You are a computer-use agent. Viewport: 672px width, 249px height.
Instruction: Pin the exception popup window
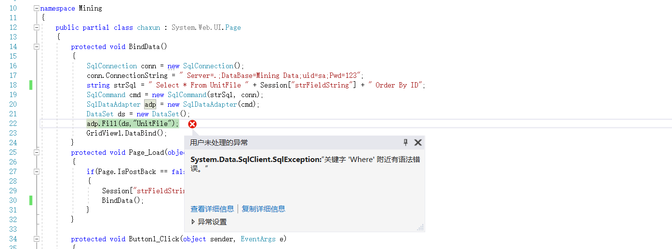(x=405, y=142)
